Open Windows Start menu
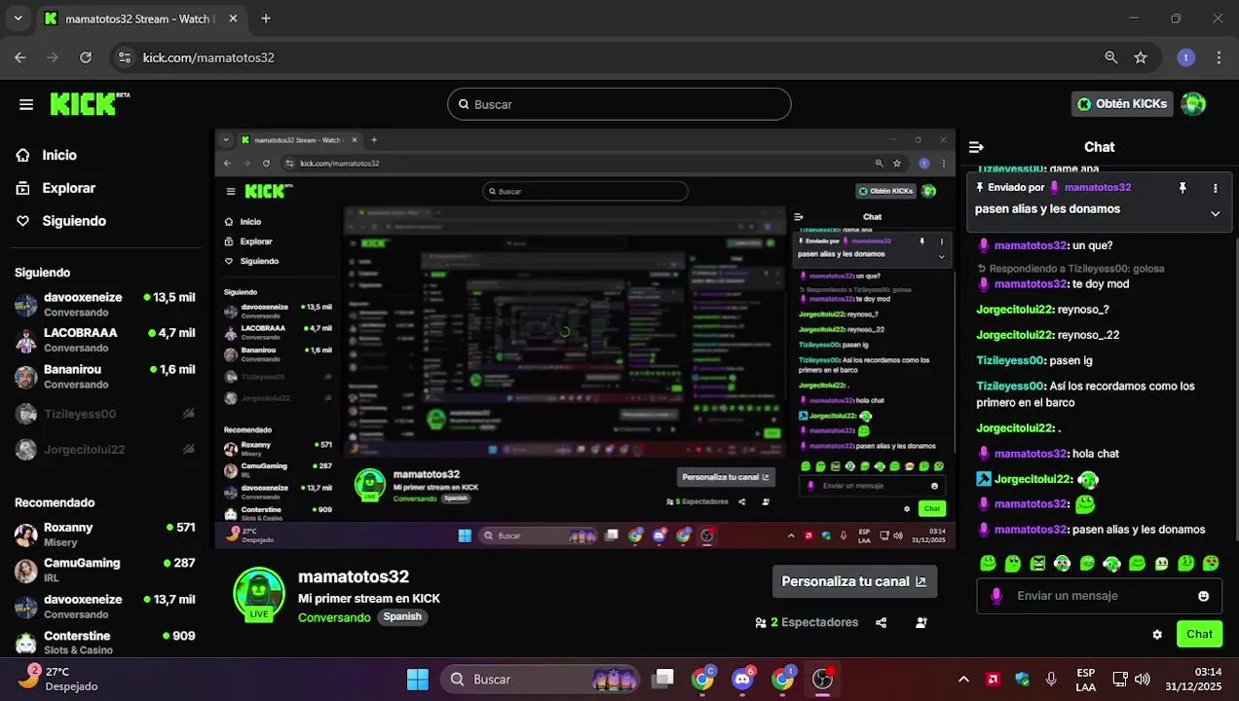 418,679
